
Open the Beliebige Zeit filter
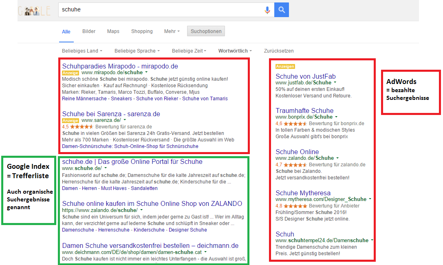pos(189,51)
